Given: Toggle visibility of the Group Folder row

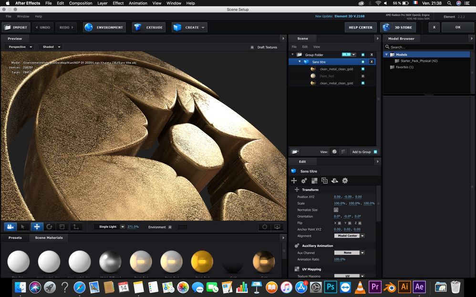Looking at the screenshot, I should [x=363, y=55].
